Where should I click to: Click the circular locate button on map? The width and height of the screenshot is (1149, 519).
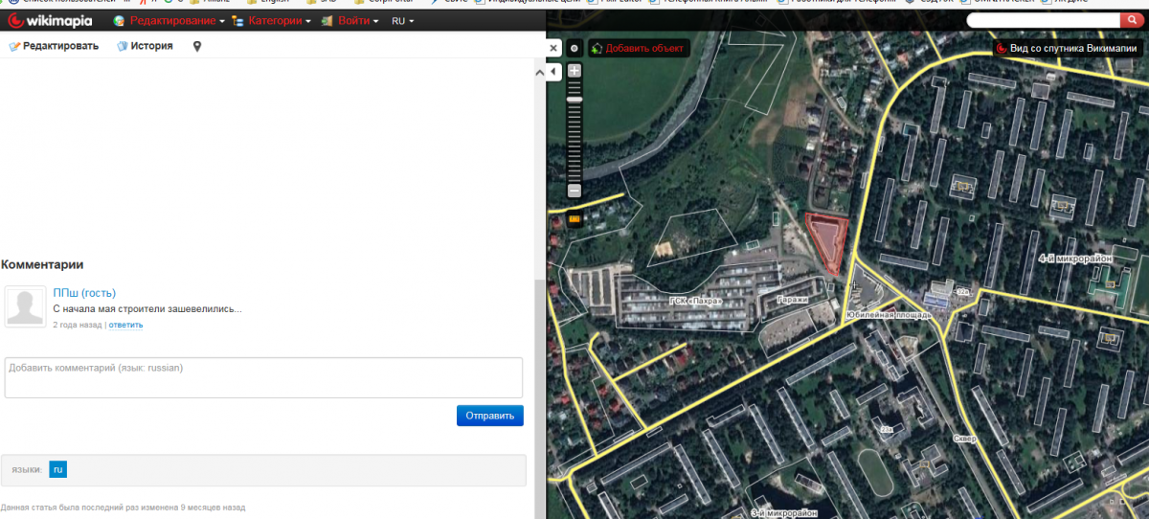(574, 48)
